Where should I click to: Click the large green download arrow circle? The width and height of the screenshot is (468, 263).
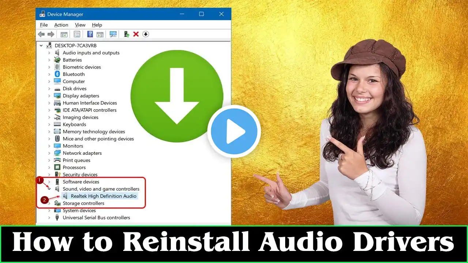(177, 96)
